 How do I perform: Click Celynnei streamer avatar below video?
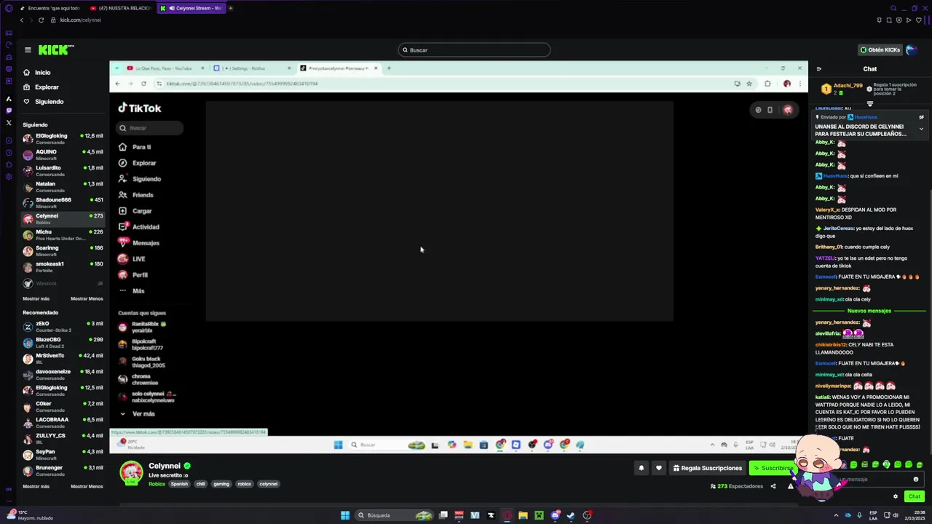(x=131, y=472)
